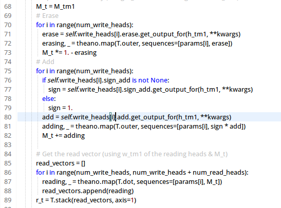Click the 'M_t *= 1. - erasing' statement
The image size is (281, 208).
tap(69, 53)
